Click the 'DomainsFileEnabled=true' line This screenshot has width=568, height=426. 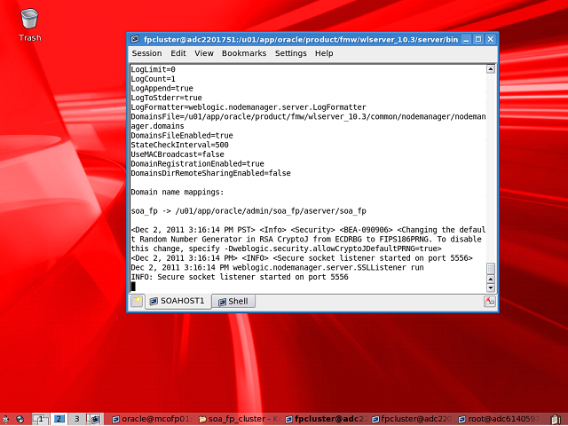coord(181,136)
